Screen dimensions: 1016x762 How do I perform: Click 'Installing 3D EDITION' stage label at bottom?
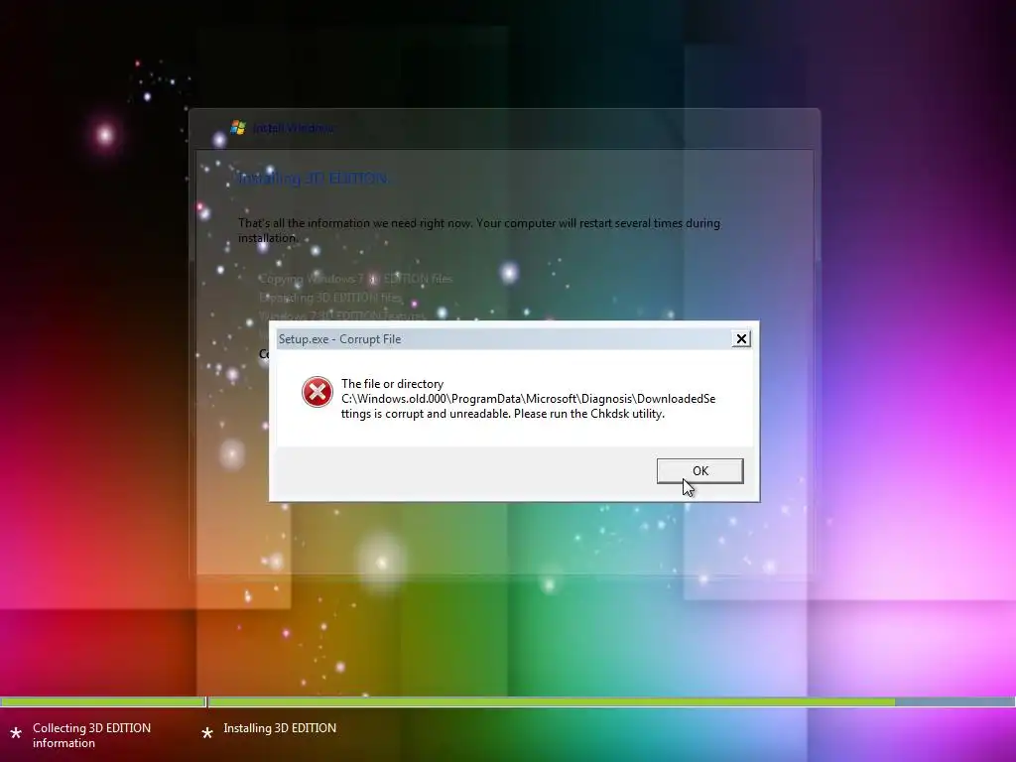(280, 728)
